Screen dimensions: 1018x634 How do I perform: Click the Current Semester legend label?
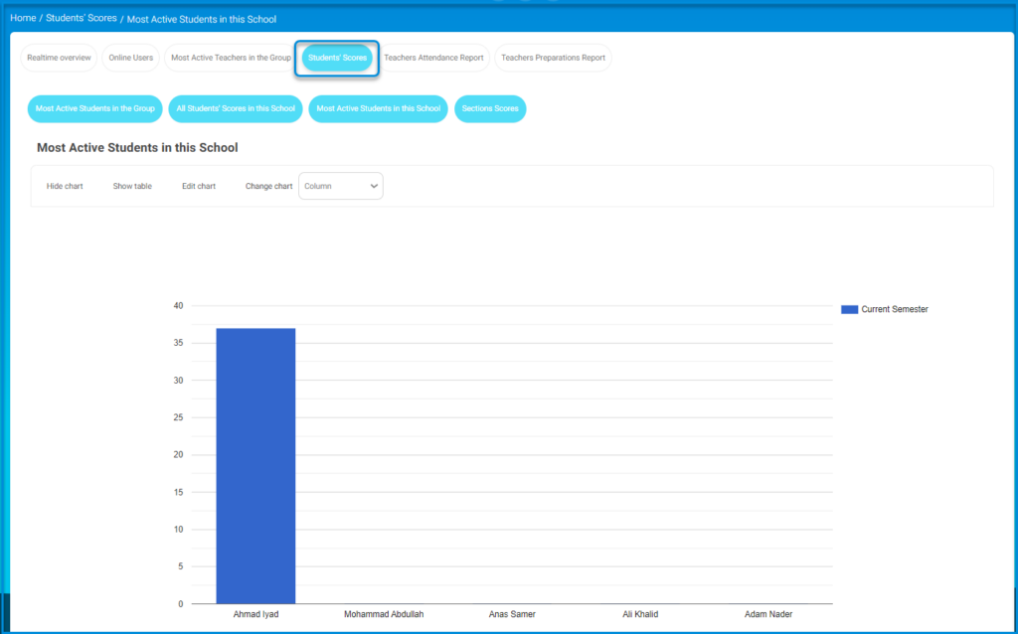(895, 309)
